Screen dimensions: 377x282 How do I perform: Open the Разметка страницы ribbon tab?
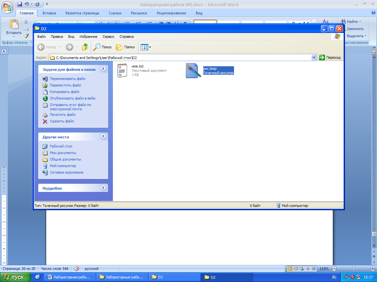coord(82,13)
